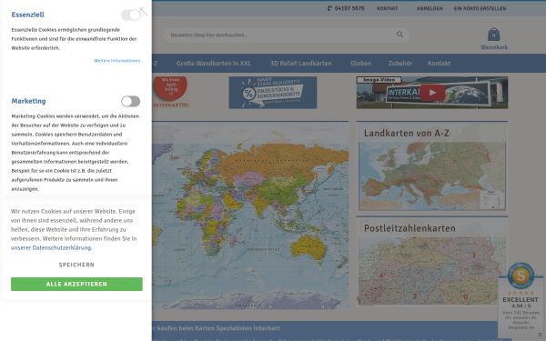Open the Warenkorb shopping bag icon
Screen dimensions: 546x341
pyautogui.click(x=494, y=35)
